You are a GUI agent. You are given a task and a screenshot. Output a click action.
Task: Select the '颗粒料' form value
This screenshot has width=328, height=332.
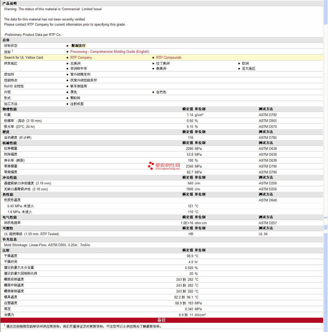click(x=75, y=98)
